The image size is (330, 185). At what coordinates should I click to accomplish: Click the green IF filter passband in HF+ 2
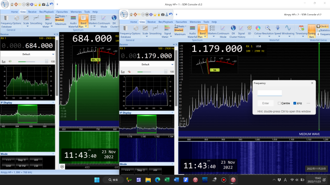(147, 124)
